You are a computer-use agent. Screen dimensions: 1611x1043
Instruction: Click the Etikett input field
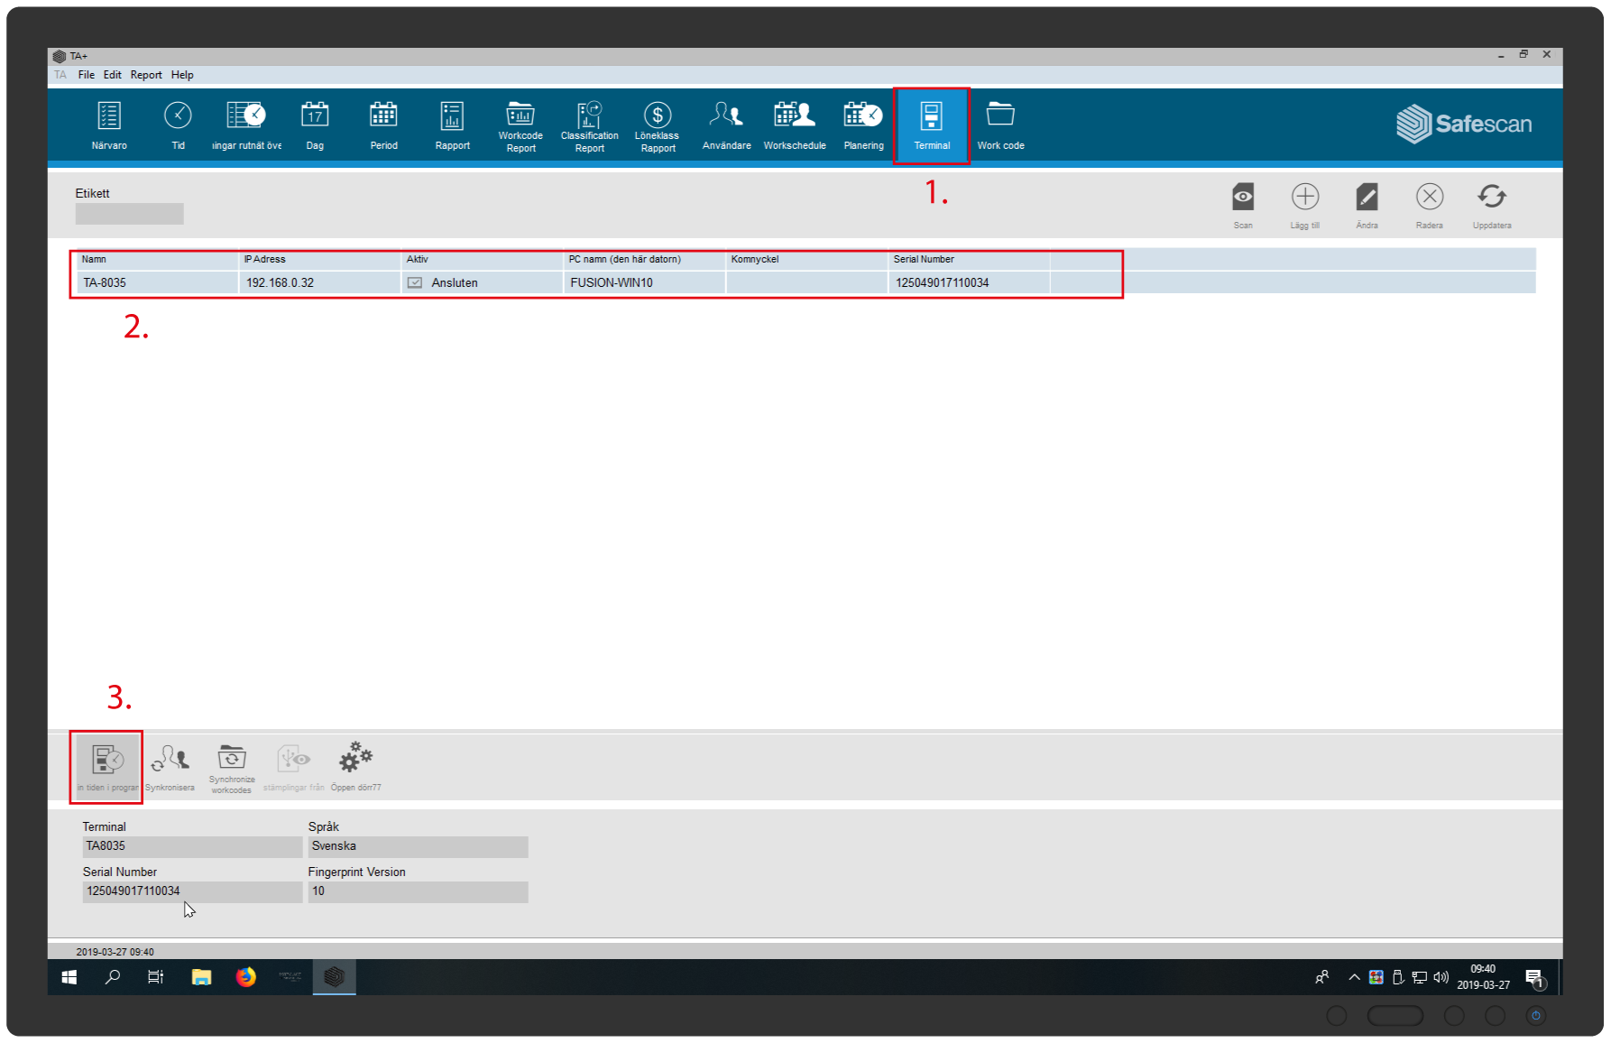[129, 214]
